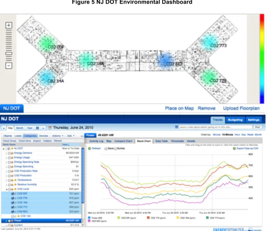Open the Compare Chart tab
267x231 pixels.
[123, 141]
